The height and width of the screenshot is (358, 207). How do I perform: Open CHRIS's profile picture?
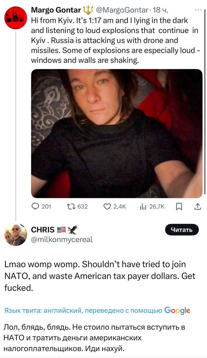pyautogui.click(x=16, y=234)
